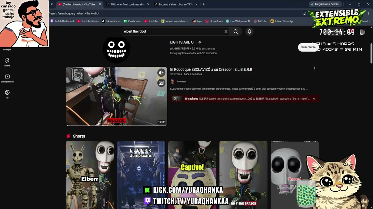Open the 'NO TIENE BRAZOS' short thumbnail
This screenshot has width=373, height=209.
click(x=243, y=175)
